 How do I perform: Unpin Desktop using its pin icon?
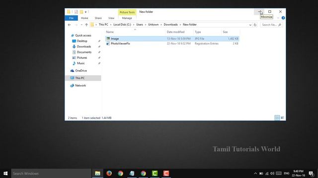(x=99, y=41)
